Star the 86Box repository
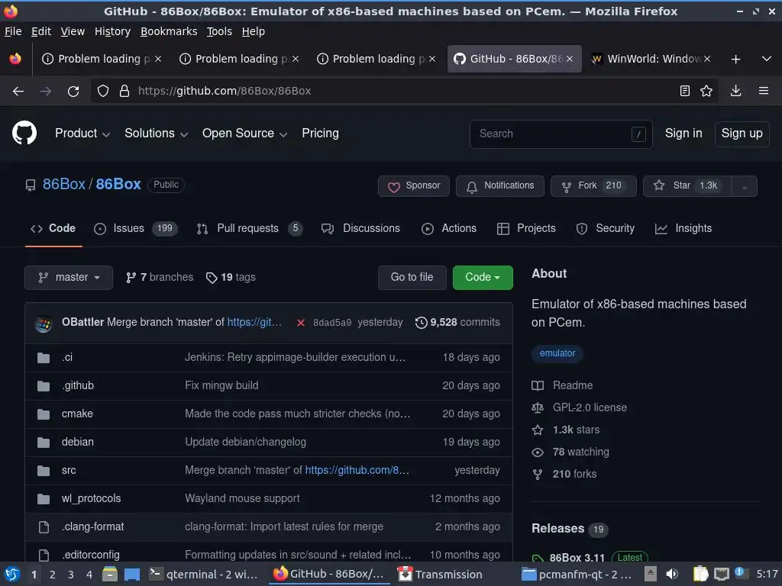This screenshot has height=586, width=782. coord(688,186)
